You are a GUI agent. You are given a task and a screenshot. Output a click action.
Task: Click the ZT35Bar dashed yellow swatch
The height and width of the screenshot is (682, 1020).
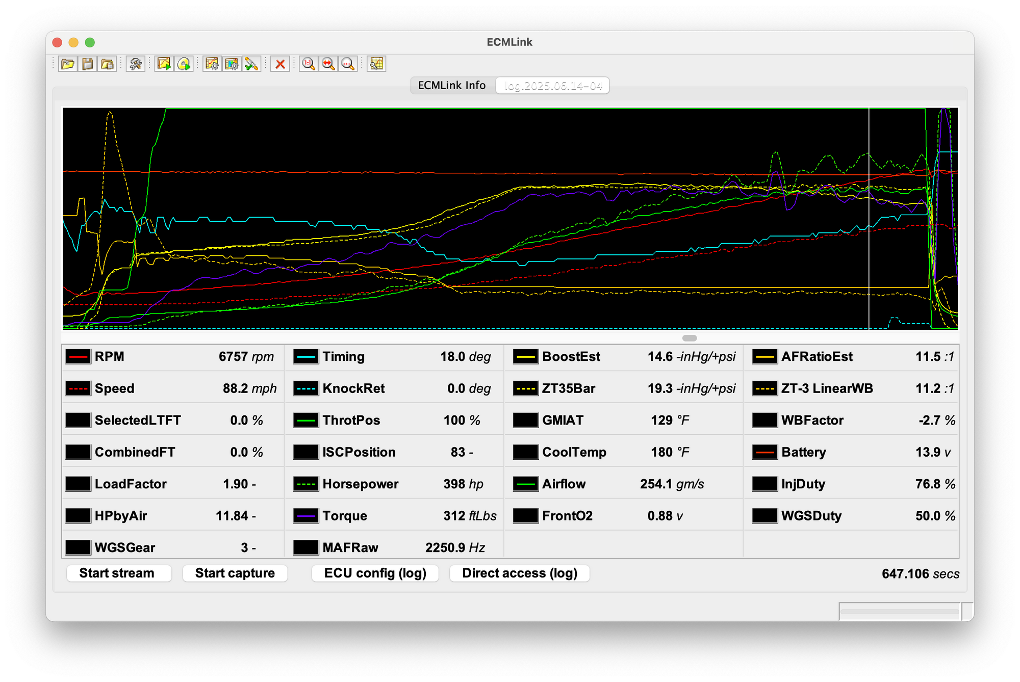click(x=526, y=388)
